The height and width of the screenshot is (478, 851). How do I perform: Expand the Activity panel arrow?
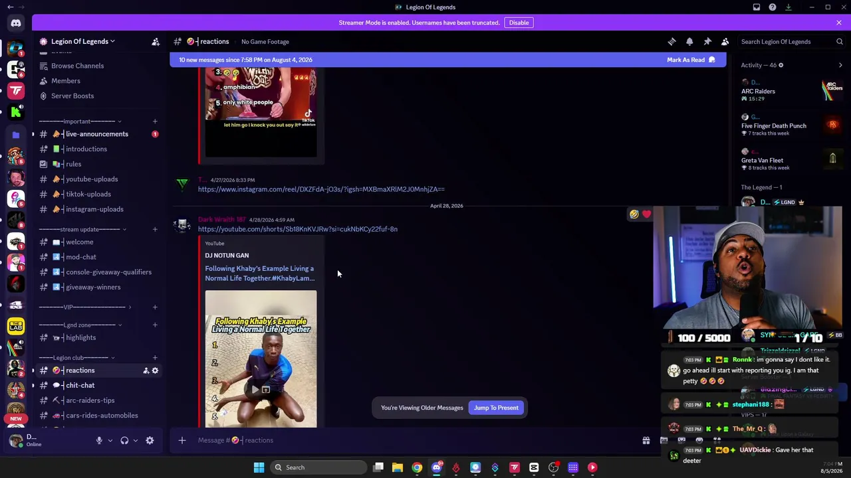pyautogui.click(x=840, y=65)
